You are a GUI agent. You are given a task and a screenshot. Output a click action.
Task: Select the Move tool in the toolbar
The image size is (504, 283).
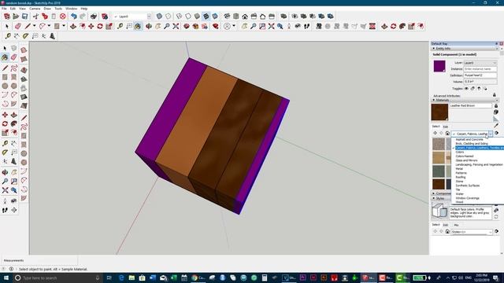pyautogui.click(x=91, y=26)
